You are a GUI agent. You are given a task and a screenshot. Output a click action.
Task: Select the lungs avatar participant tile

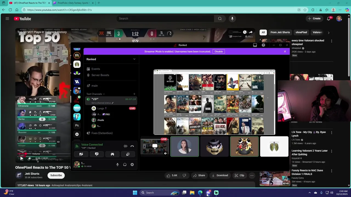[x=274, y=147]
